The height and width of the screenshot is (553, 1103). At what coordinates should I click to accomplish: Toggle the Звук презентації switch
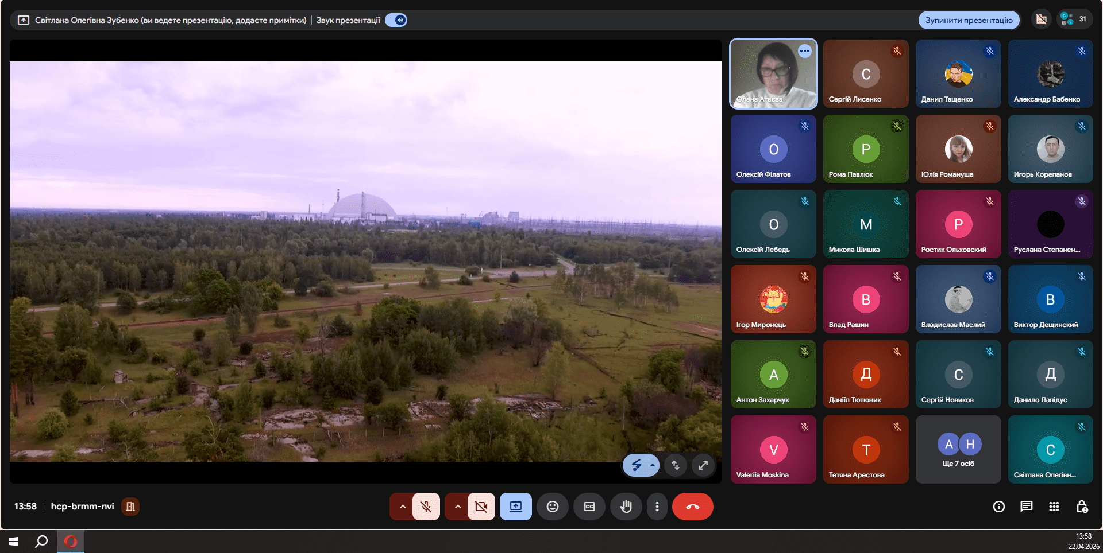396,20
